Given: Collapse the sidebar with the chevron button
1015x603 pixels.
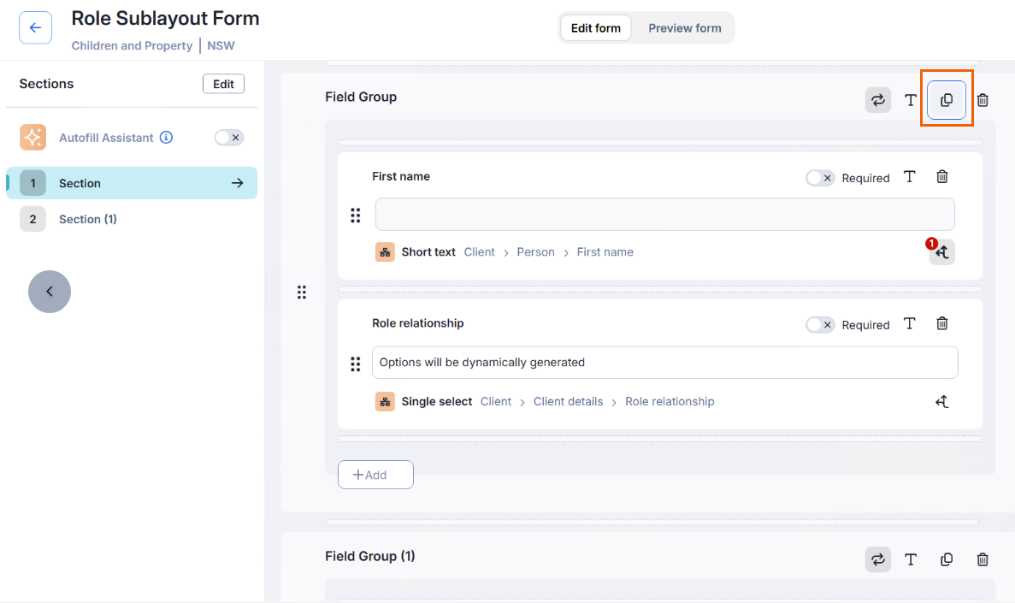Looking at the screenshot, I should pyautogui.click(x=50, y=292).
